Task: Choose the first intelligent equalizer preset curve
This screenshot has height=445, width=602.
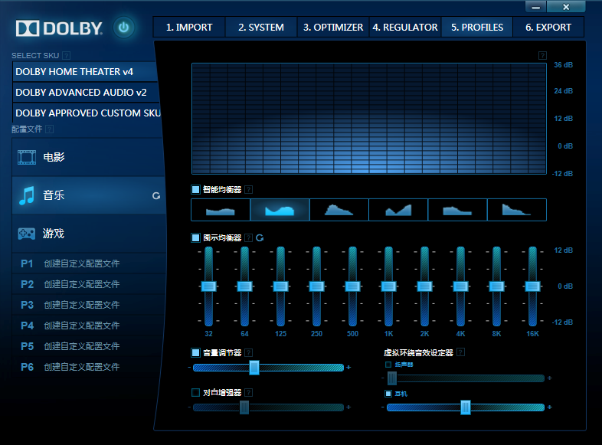Action: [x=220, y=210]
